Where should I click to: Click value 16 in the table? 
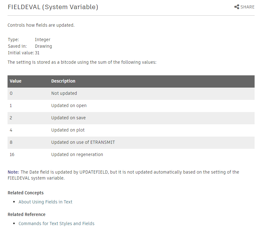click(x=12, y=154)
